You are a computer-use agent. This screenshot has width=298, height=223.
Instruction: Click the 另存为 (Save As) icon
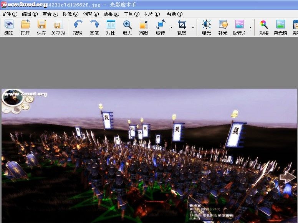point(58,27)
